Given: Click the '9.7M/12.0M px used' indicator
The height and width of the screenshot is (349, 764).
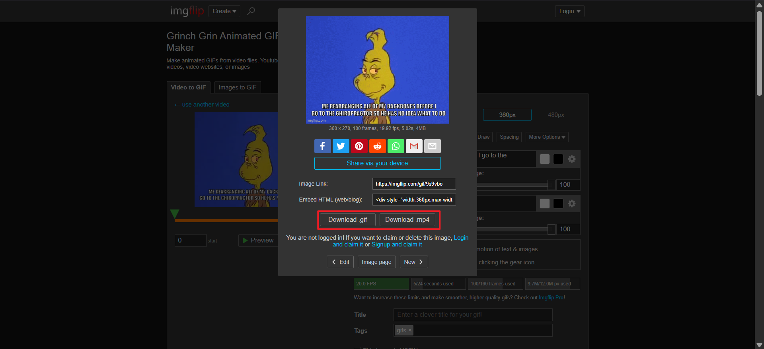Looking at the screenshot, I should [552, 284].
